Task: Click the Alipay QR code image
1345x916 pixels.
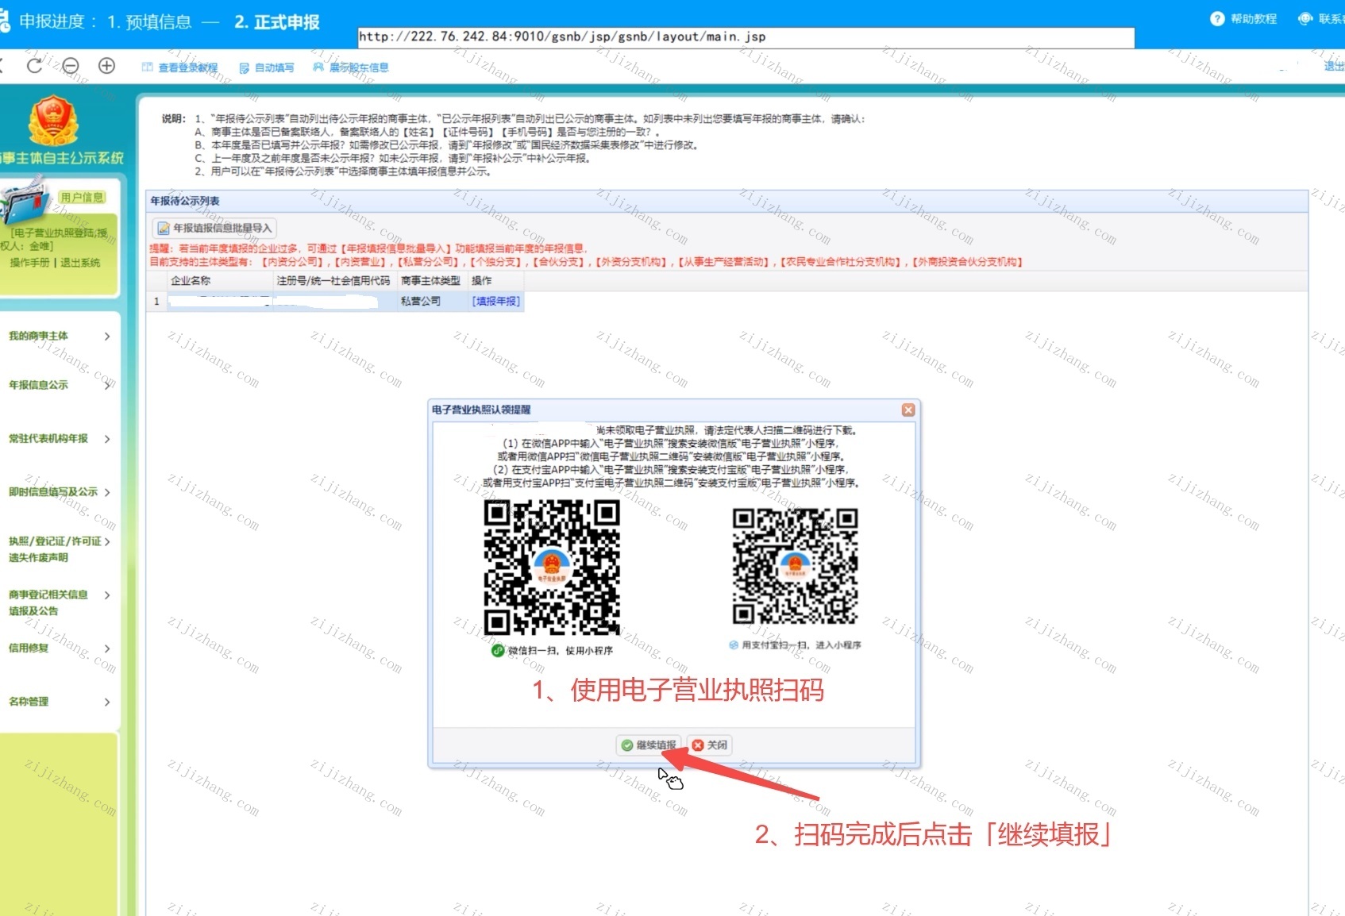Action: click(x=795, y=566)
